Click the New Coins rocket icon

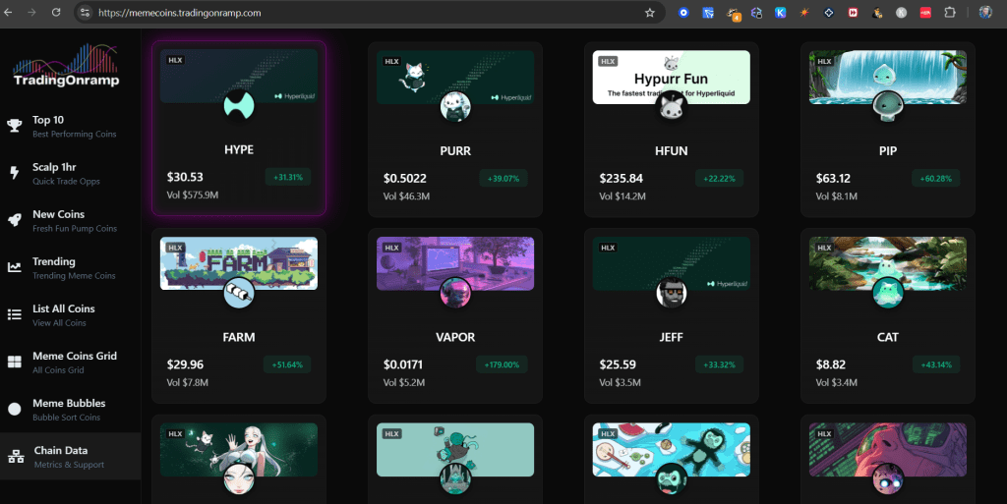14,220
